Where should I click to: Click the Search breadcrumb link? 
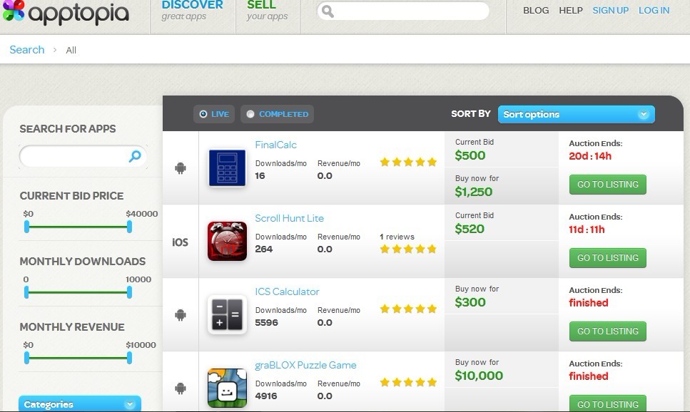tap(27, 50)
